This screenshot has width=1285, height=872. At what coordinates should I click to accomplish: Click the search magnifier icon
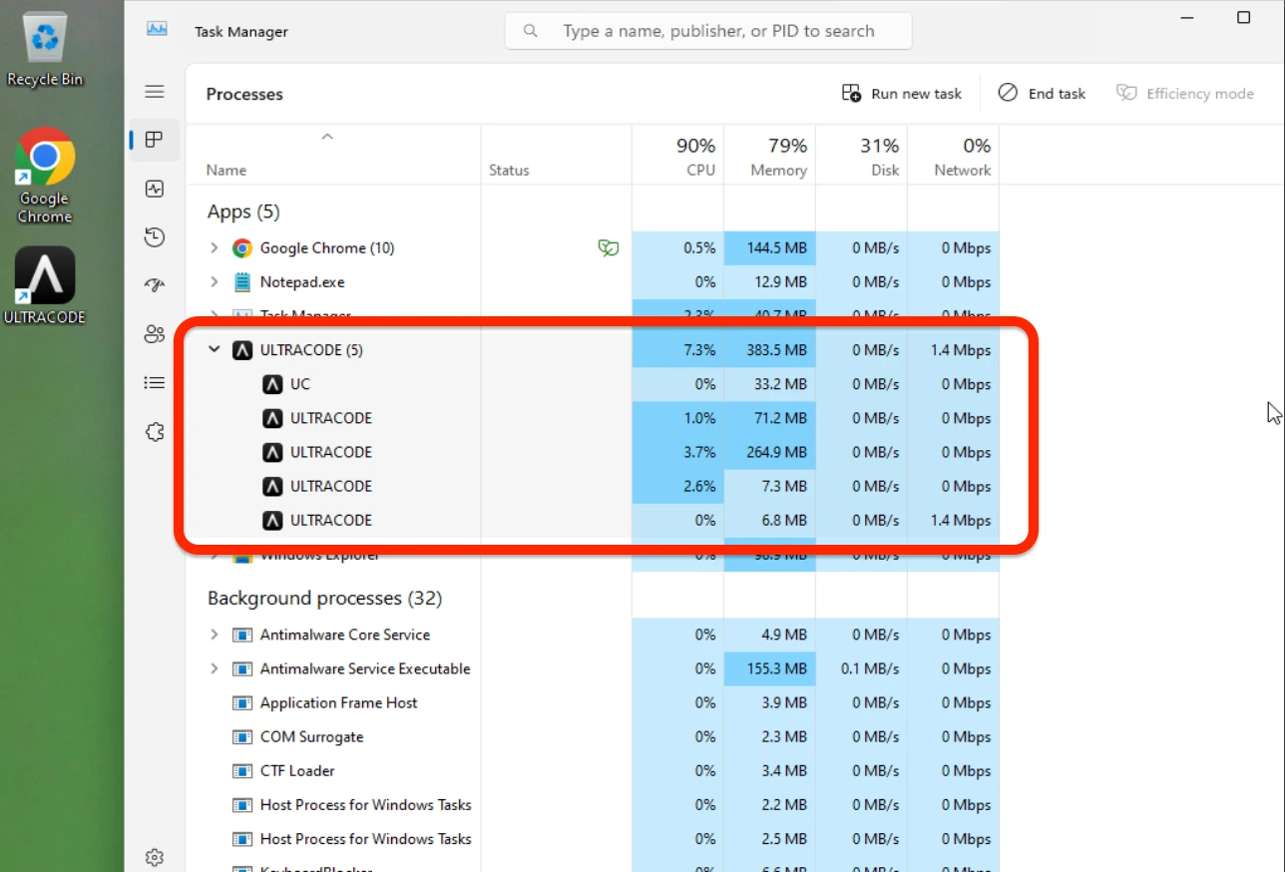click(x=531, y=31)
